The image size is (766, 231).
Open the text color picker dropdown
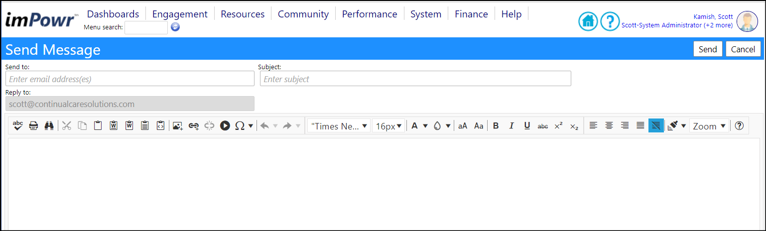(x=419, y=126)
